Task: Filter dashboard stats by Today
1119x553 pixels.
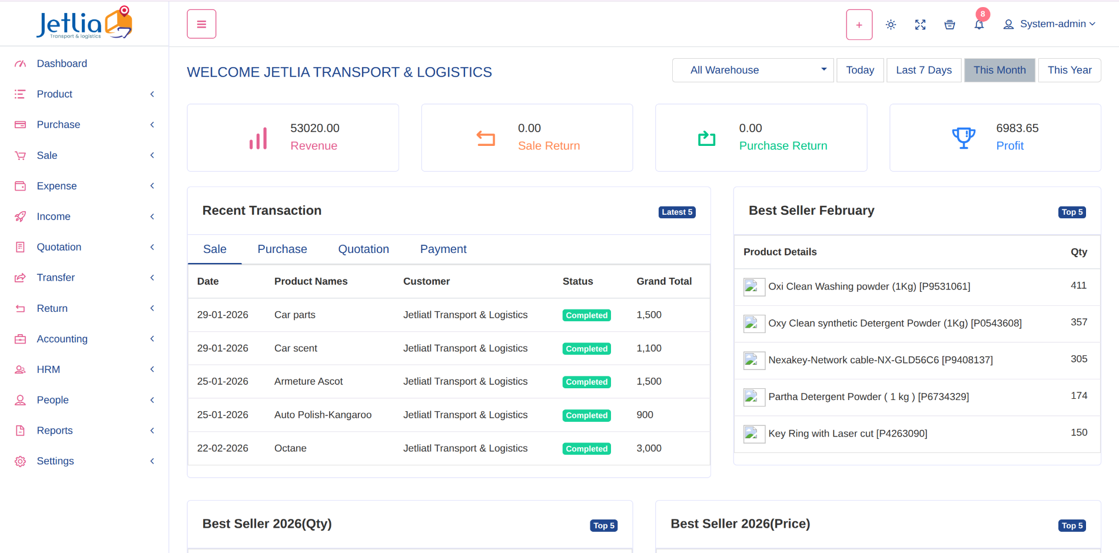Action: point(860,70)
